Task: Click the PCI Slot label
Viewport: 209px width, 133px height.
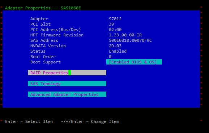Action: point(40,24)
